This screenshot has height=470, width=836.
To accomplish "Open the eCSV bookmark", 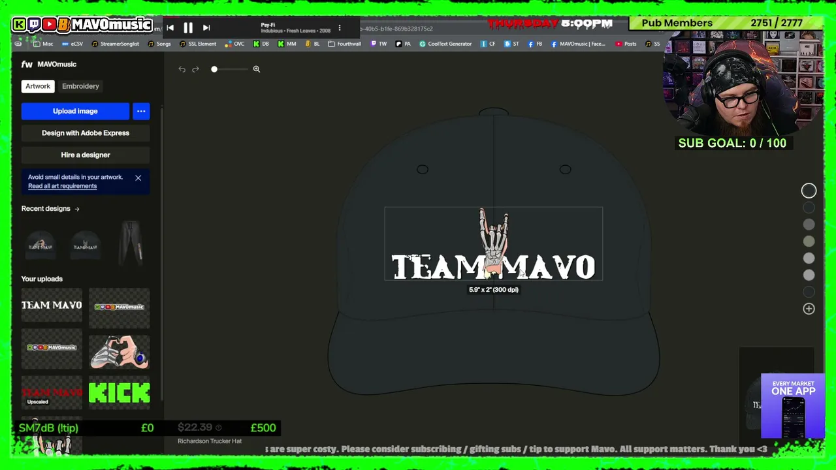I will 72,44.
